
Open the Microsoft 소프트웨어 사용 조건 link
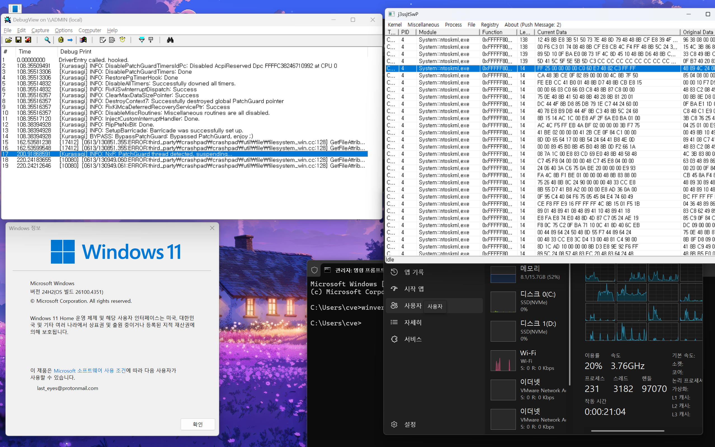click(x=90, y=370)
